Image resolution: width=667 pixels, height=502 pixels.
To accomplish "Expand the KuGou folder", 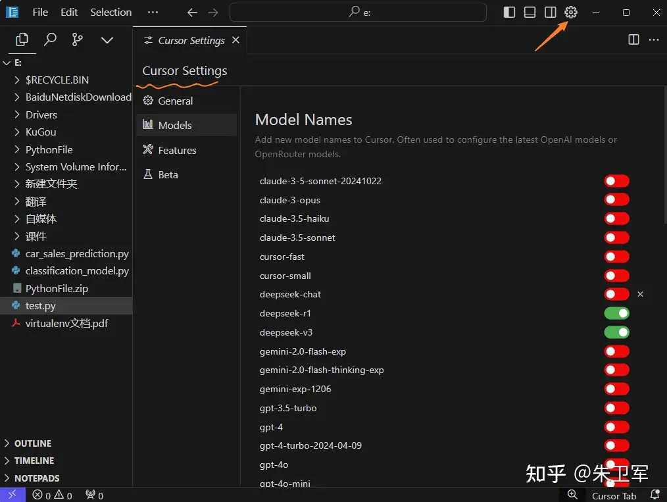I will pos(17,132).
